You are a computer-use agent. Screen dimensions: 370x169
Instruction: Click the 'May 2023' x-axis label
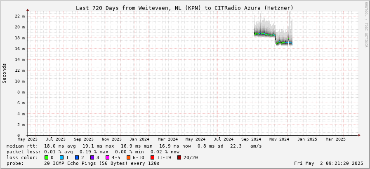[27, 140]
